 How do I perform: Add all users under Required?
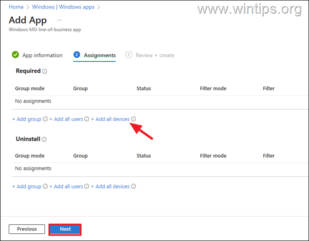point(68,119)
